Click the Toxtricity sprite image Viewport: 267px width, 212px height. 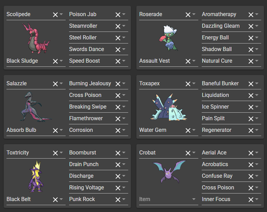36,176
